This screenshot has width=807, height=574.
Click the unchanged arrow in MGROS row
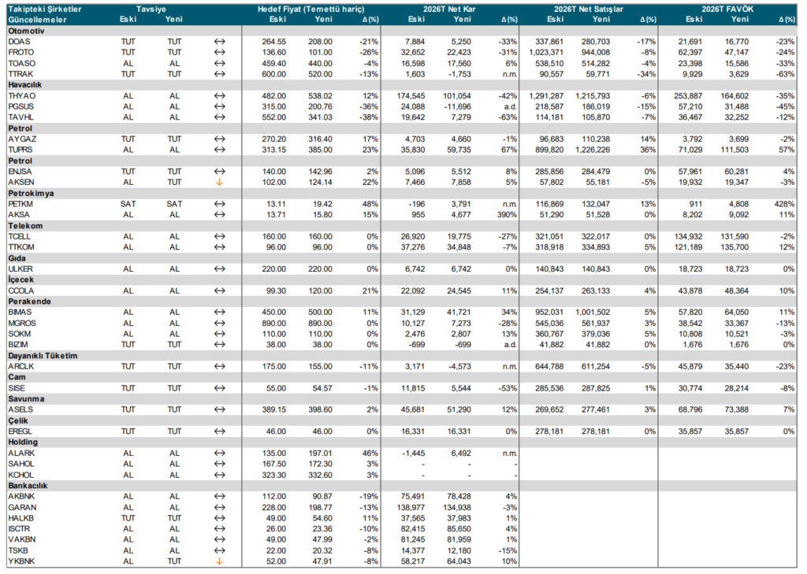(220, 324)
